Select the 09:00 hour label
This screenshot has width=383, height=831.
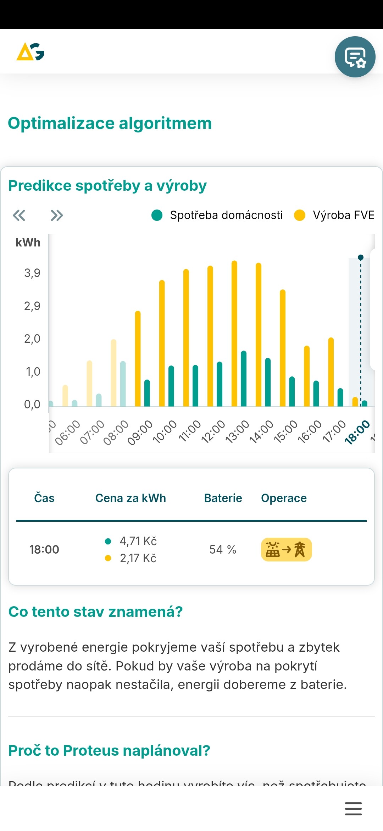(140, 432)
